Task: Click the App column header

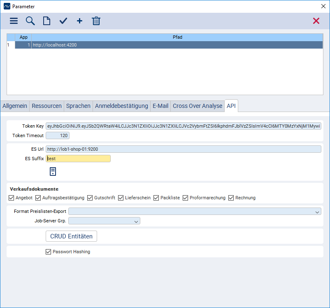Action: pyautogui.click(x=23, y=37)
